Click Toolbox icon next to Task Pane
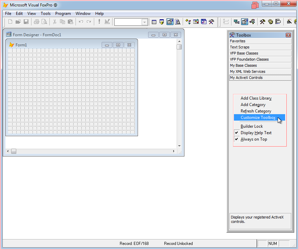 [212, 22]
